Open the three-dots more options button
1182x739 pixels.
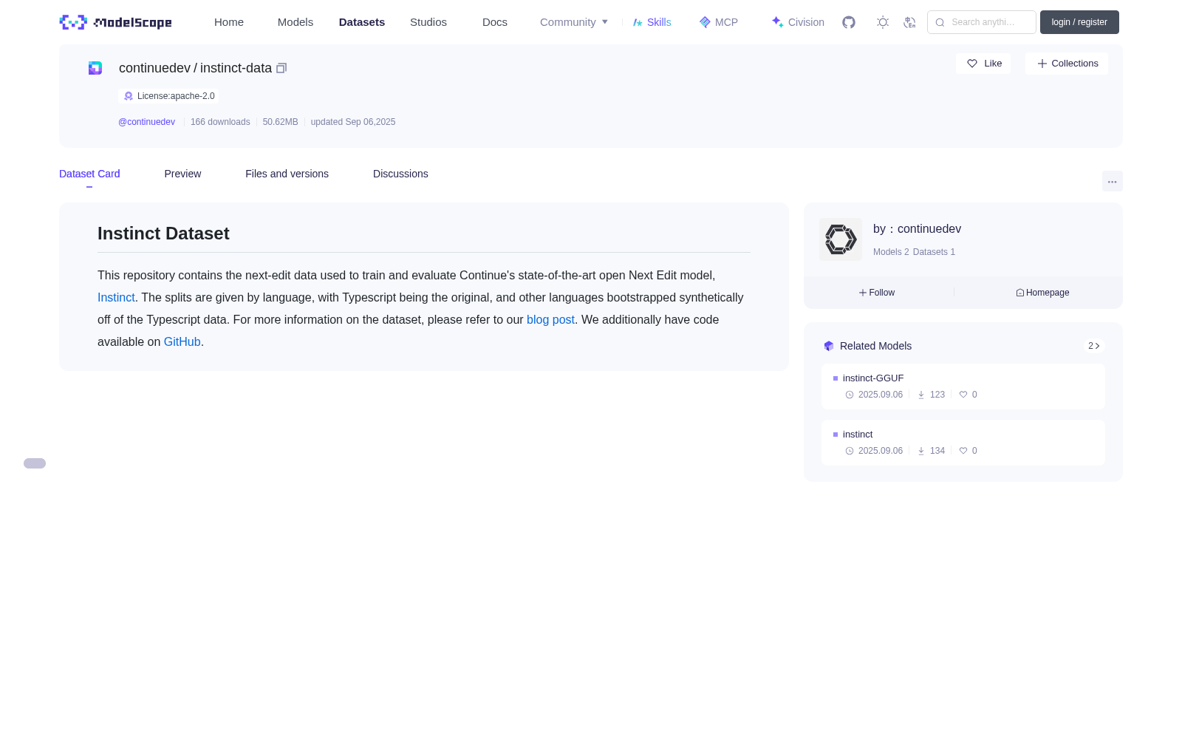coord(1113,181)
